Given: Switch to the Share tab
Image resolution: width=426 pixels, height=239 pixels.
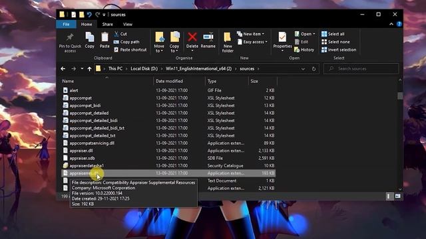Looking at the screenshot, I should point(107,25).
